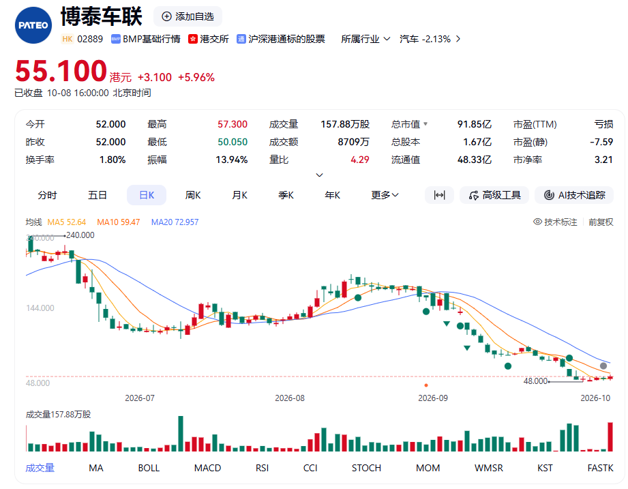The width and height of the screenshot is (628, 489).
Task: Switch to the 季K chart tab
Action: point(286,195)
